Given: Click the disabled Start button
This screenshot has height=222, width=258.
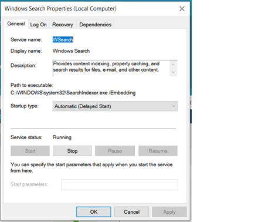Looking at the screenshot, I should tap(30, 151).
